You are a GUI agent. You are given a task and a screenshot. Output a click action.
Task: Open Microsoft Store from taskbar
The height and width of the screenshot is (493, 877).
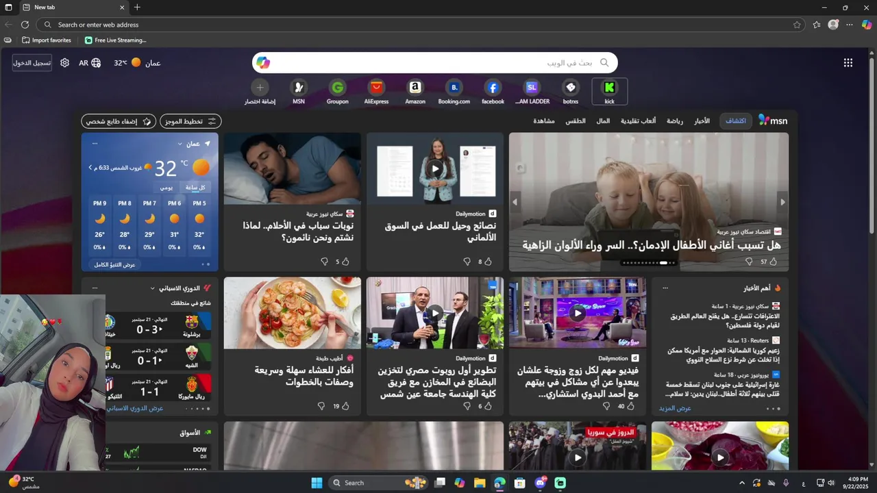tap(520, 483)
